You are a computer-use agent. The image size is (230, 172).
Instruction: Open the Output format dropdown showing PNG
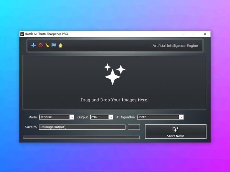102,117
